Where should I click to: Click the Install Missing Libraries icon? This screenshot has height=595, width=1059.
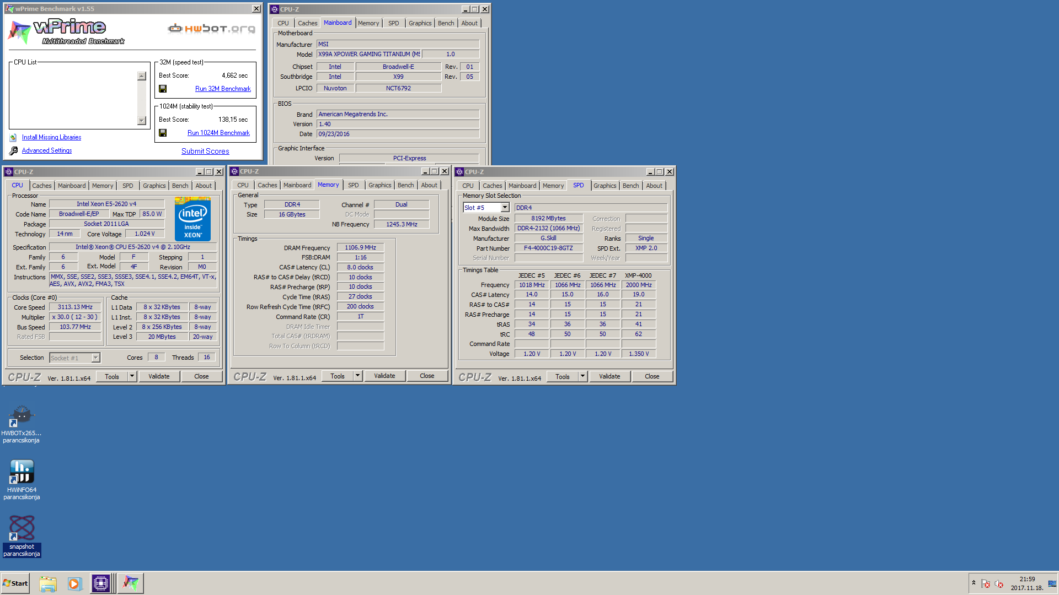point(13,138)
